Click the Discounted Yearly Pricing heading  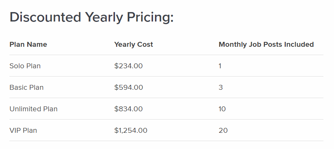[92, 18]
